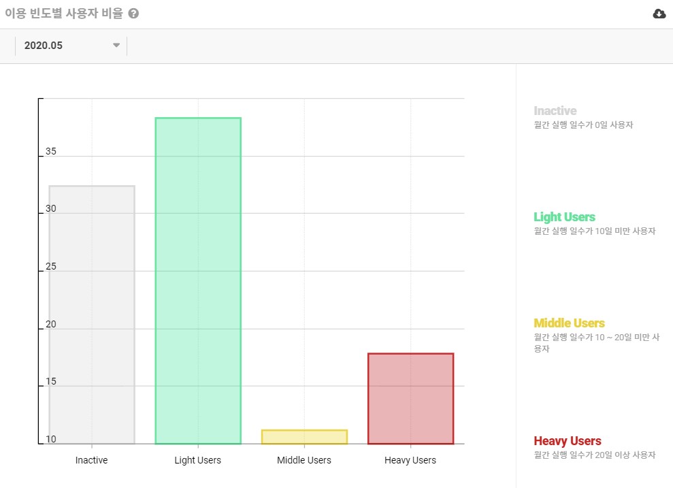Toggle Heavy Users legend entry
Screen dimensions: 673x488
click(568, 441)
